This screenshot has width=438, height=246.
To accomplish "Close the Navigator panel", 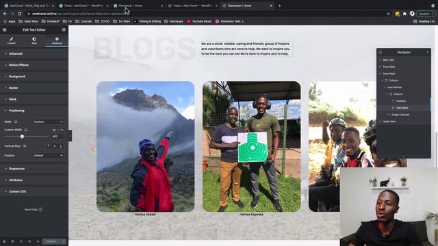I will point(427,52).
